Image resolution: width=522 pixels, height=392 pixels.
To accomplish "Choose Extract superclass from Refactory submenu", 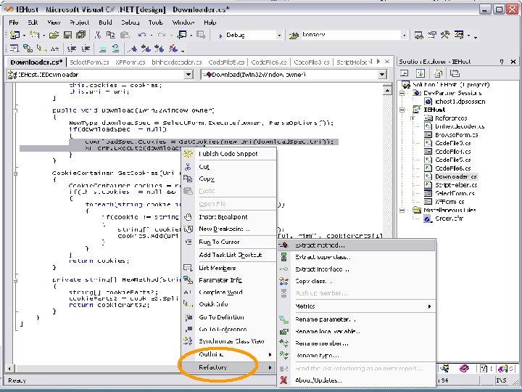I will coord(356,257).
